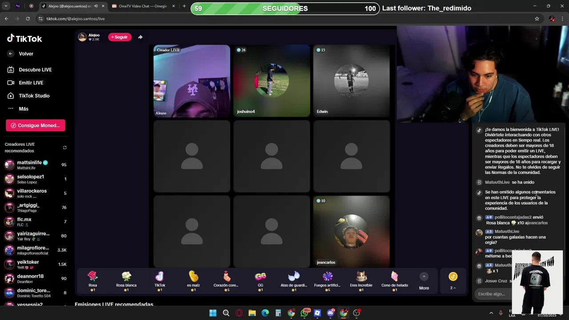Viewport: 569px width, 320px height.
Task: Open WhatsApp from the taskbar
Action: click(305, 313)
